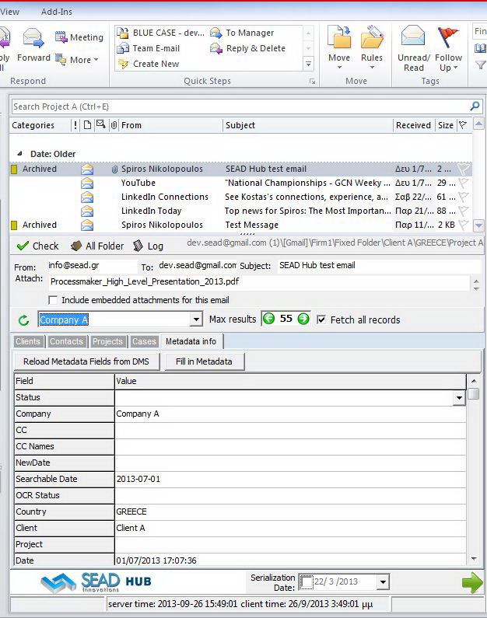Switch to the Clients tab

27,341
